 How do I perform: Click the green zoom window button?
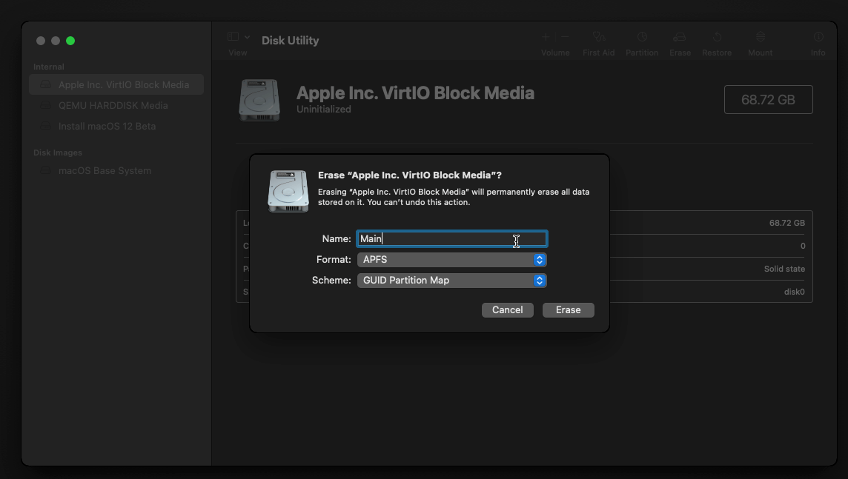pos(70,41)
